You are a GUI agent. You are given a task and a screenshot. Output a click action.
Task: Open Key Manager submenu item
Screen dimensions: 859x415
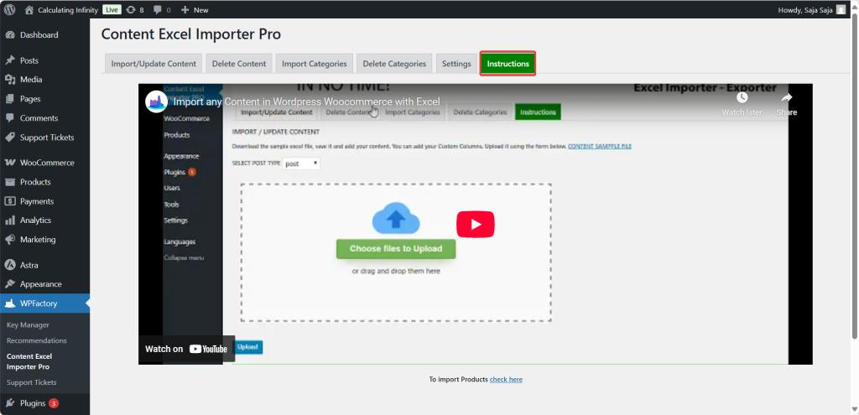(x=28, y=324)
